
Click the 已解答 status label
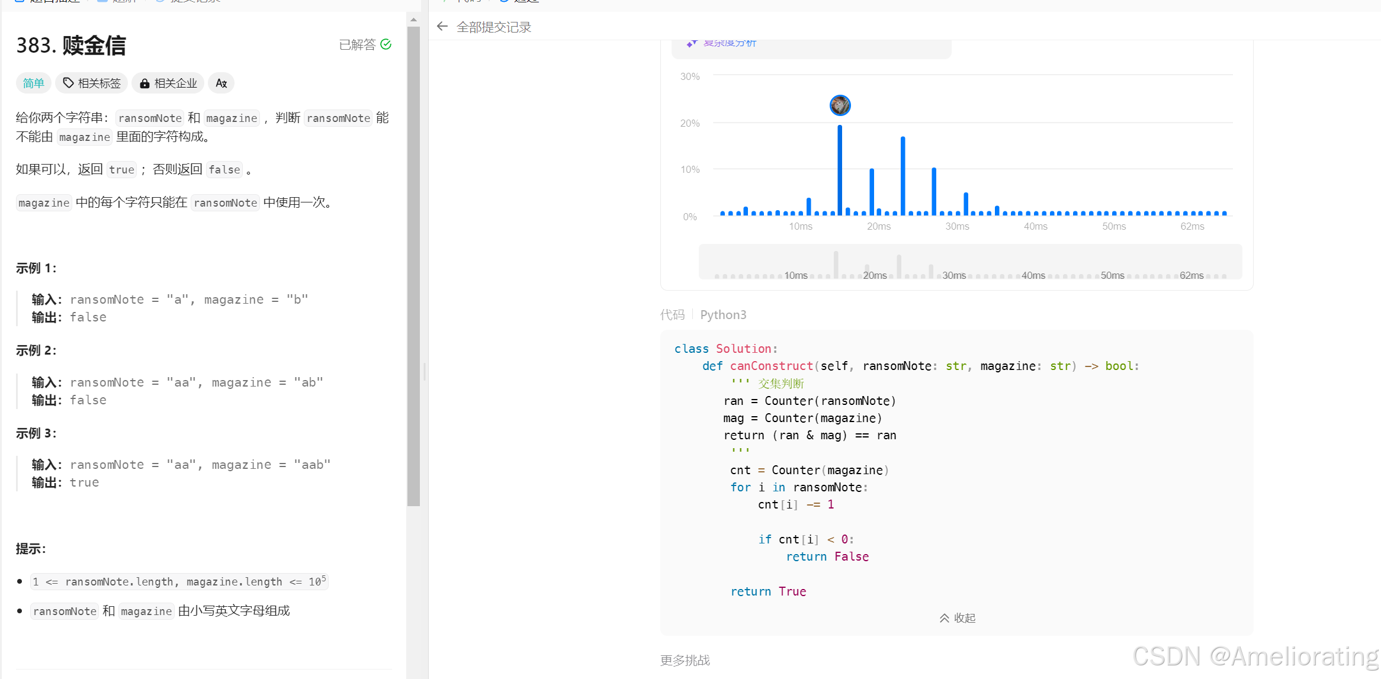tap(357, 45)
